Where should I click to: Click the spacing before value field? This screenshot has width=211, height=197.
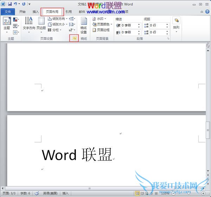158,25
